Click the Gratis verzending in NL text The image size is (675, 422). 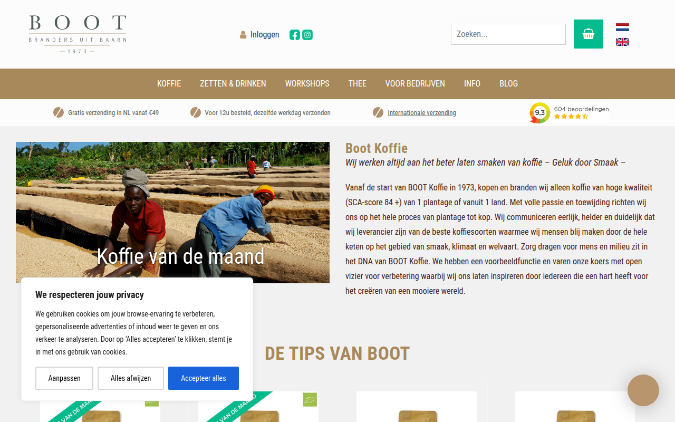click(x=113, y=112)
